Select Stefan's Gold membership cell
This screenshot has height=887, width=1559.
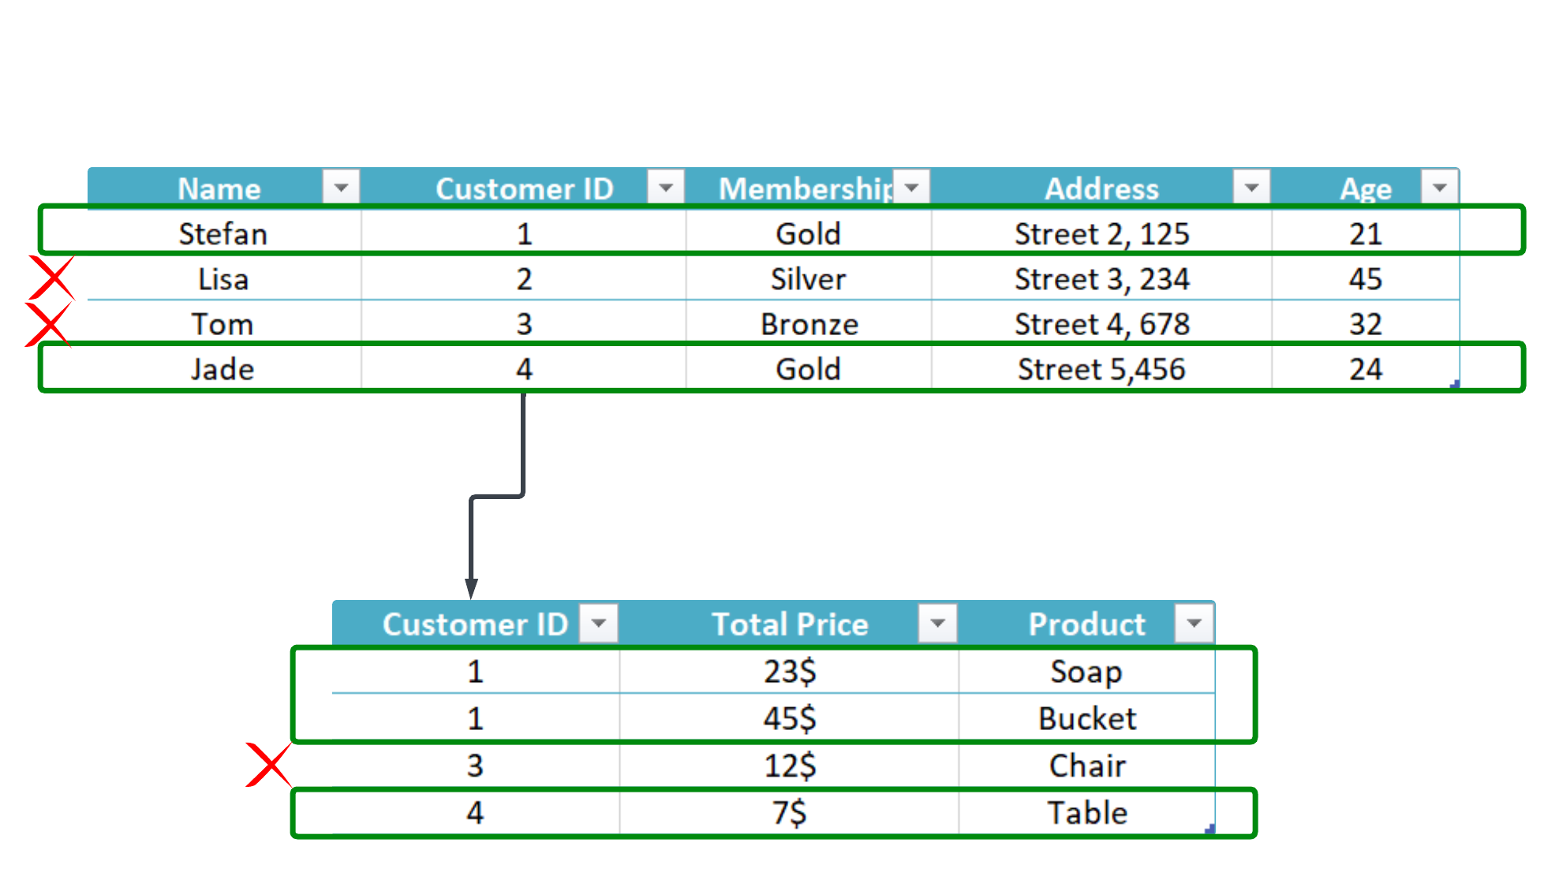click(x=809, y=233)
